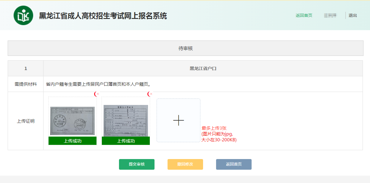Click 提交审核 to submit for review
Screen dimensions: 370x183
click(137, 164)
